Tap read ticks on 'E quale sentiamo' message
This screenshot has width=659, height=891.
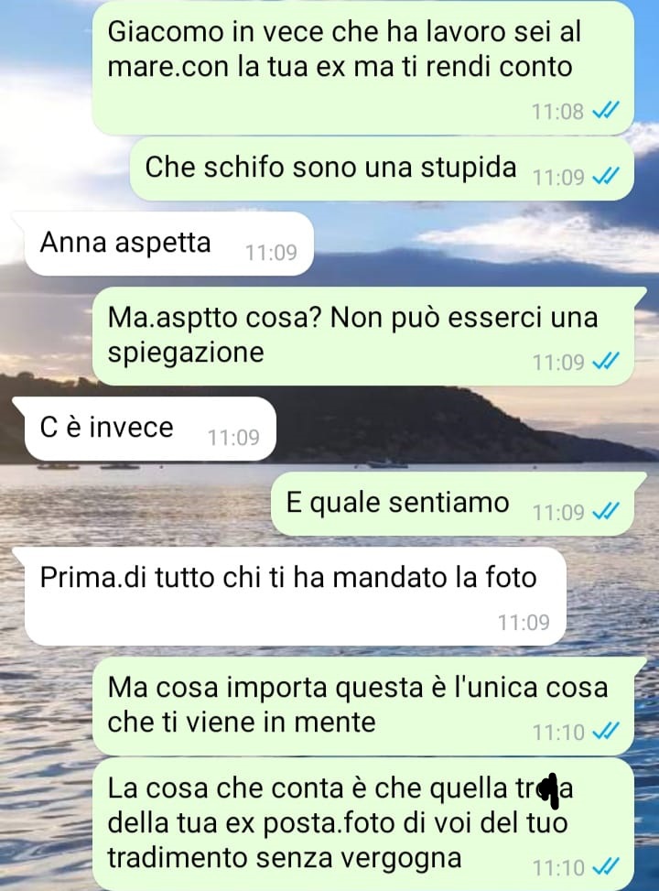click(606, 511)
